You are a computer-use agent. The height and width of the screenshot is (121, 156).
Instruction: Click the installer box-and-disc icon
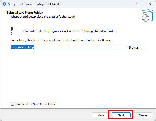[148, 15]
